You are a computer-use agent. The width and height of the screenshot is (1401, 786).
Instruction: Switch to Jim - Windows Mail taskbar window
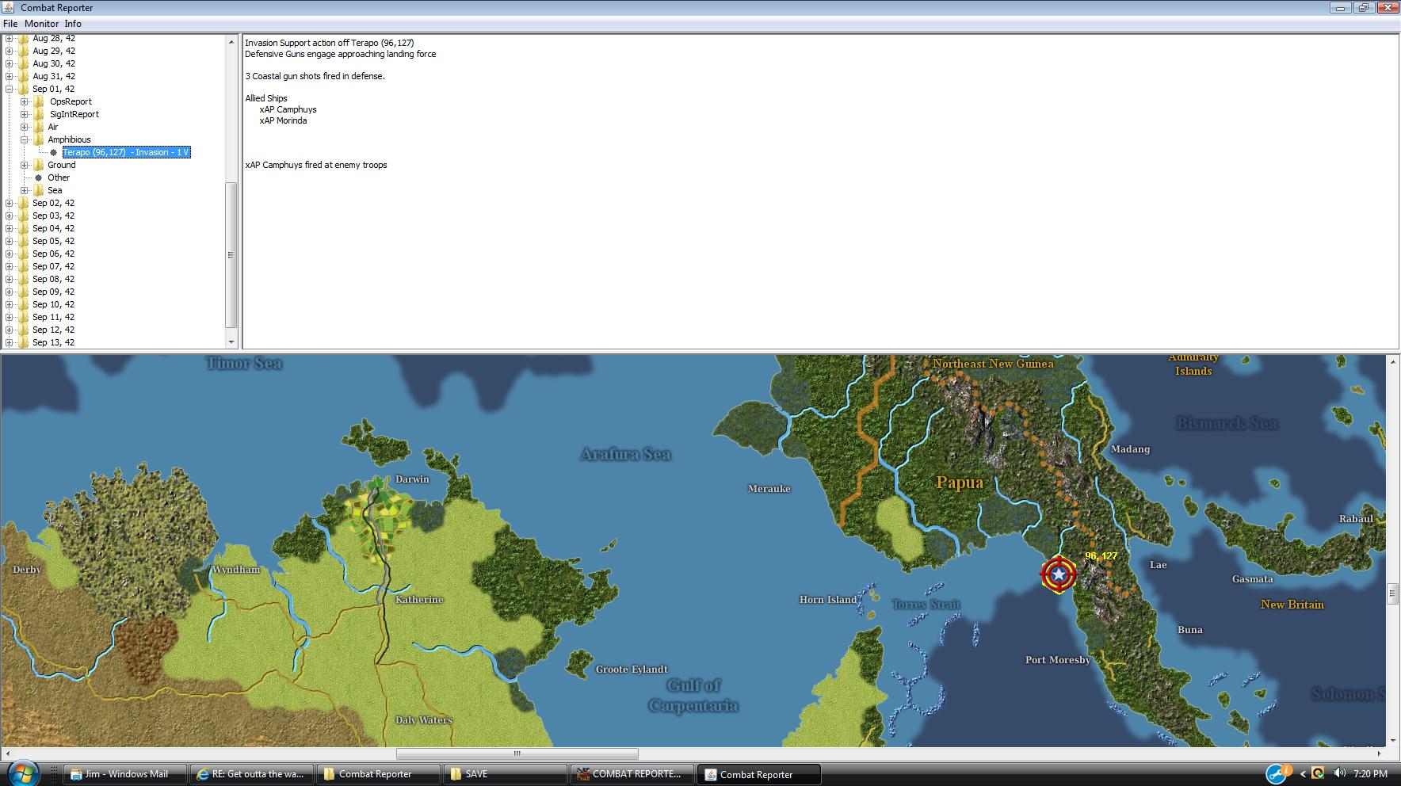click(x=125, y=774)
